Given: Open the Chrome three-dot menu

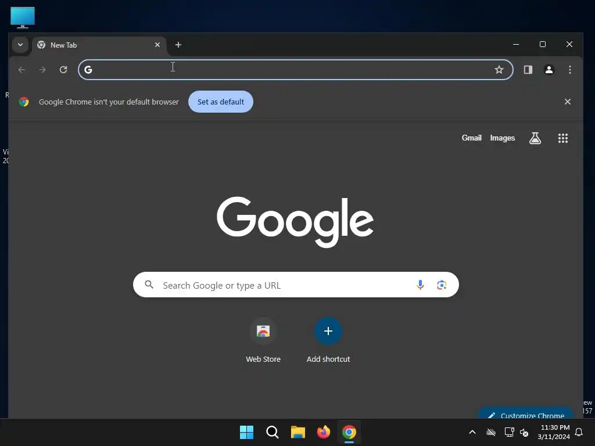Looking at the screenshot, I should pyautogui.click(x=569, y=70).
